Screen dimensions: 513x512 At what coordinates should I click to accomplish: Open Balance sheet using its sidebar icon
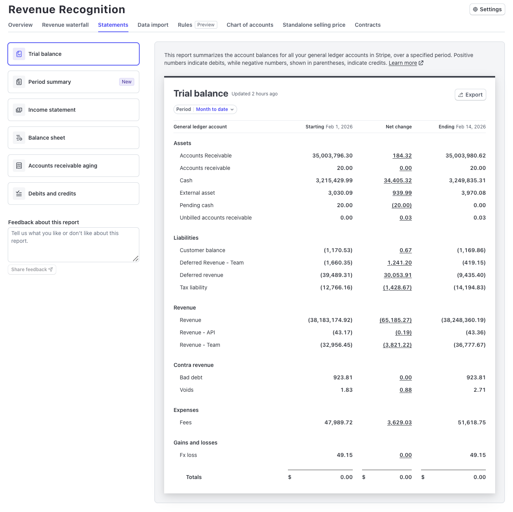pos(19,138)
